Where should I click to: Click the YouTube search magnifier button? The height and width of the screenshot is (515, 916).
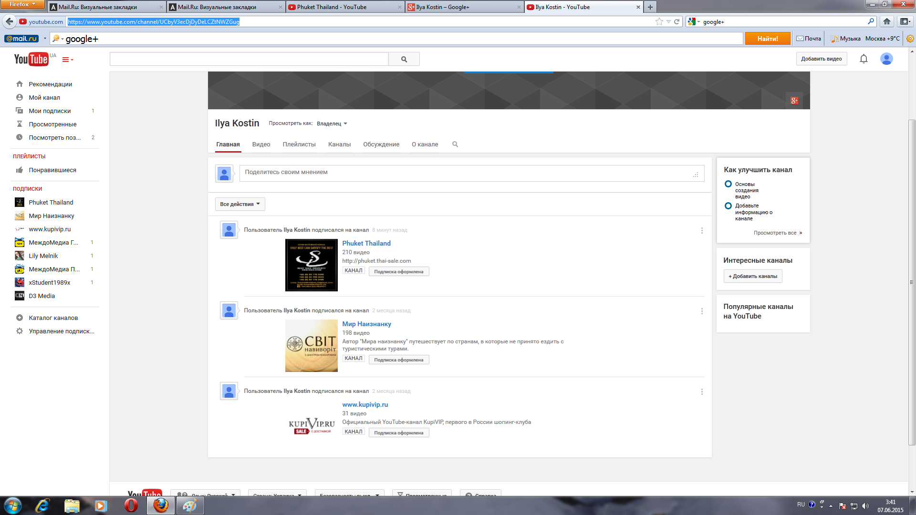pos(404,59)
